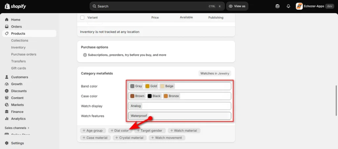Click the Home house icon
This screenshot has width=338, height=149.
(7, 19)
